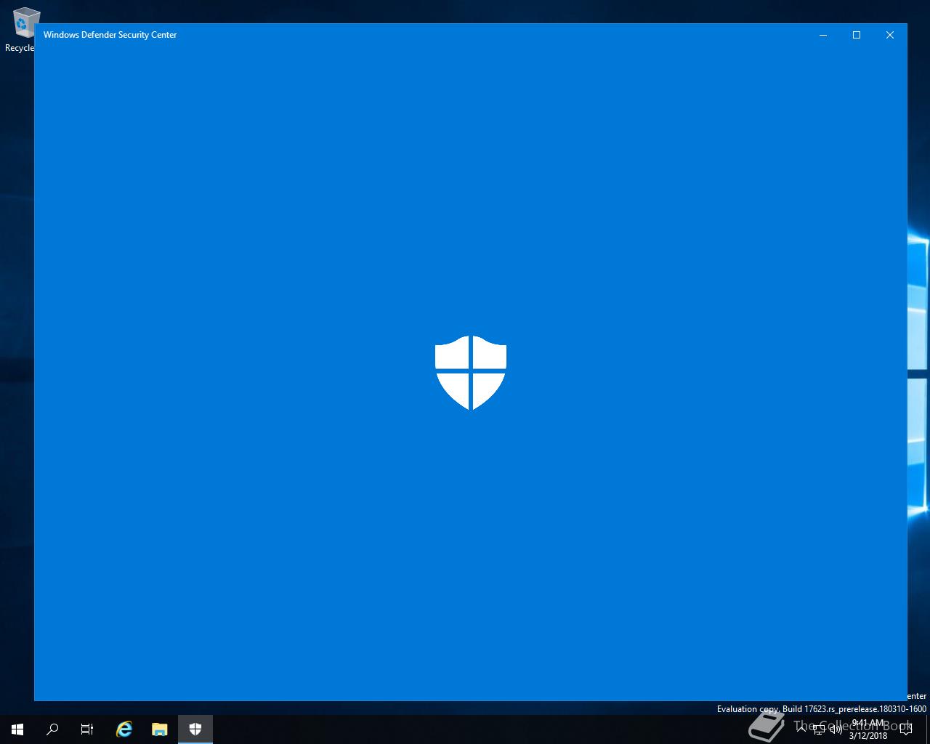Minimize Windows Defender Security Center window
Viewport: 930px width, 744px height.
tap(823, 35)
